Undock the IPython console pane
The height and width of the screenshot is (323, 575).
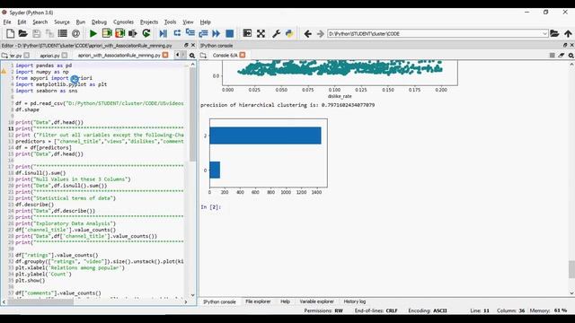[x=565, y=45]
